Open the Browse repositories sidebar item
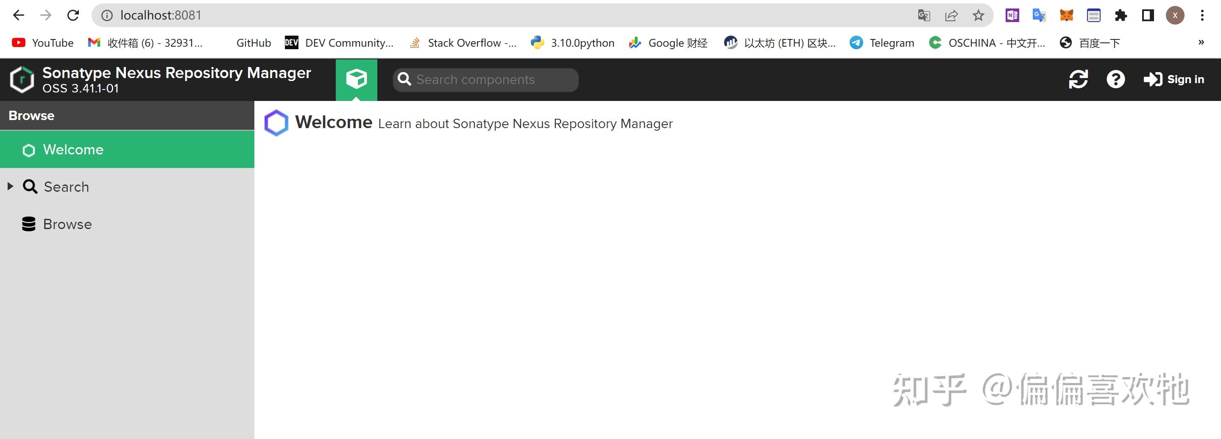The width and height of the screenshot is (1221, 439). pyautogui.click(x=127, y=224)
